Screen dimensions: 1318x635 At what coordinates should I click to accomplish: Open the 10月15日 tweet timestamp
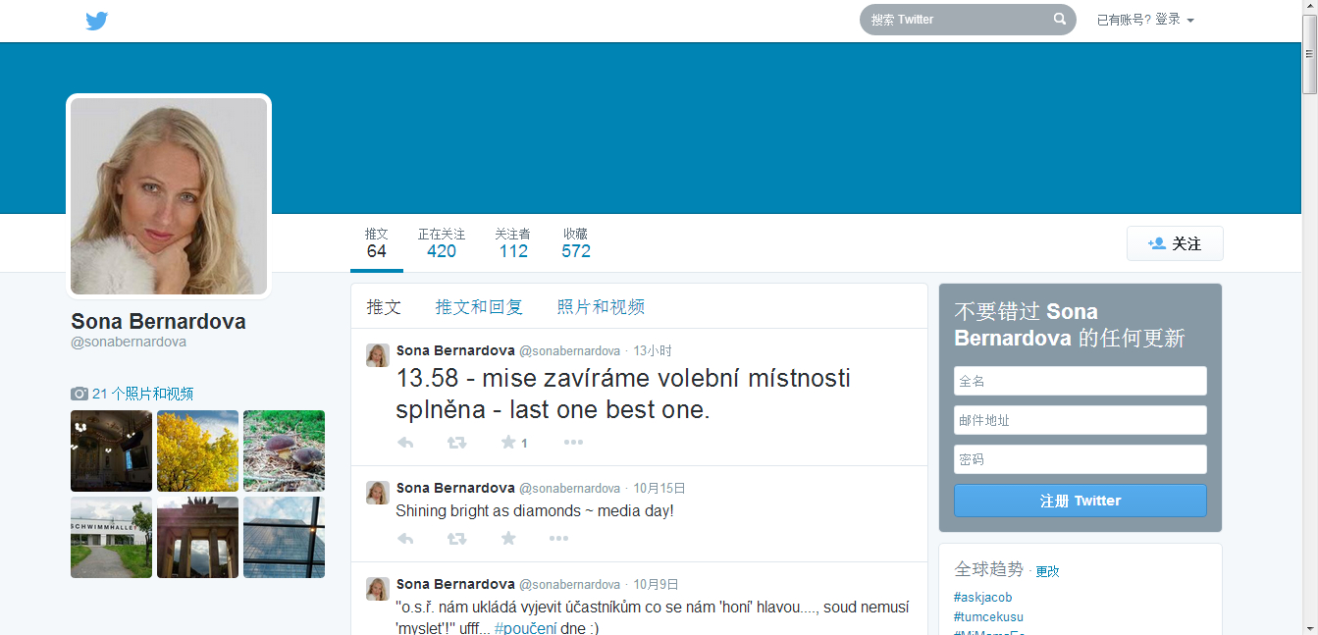click(x=659, y=488)
